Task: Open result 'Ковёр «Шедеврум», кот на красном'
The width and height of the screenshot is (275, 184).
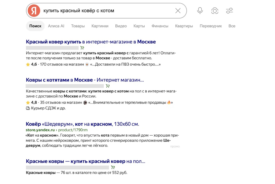Action: [83, 124]
